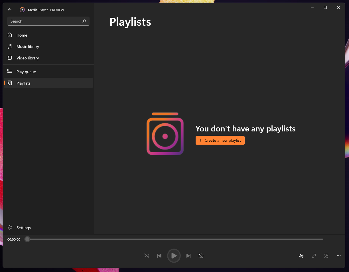Click the Settings gear icon

[x=10, y=228]
